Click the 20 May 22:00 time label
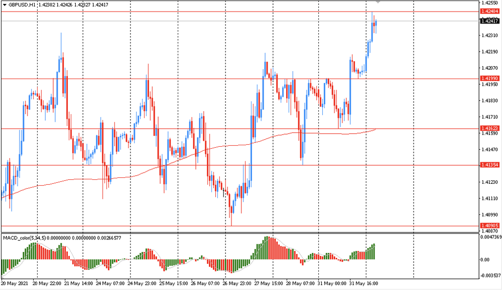Image resolution: width=502 pixels, height=290 pixels. coord(47,283)
